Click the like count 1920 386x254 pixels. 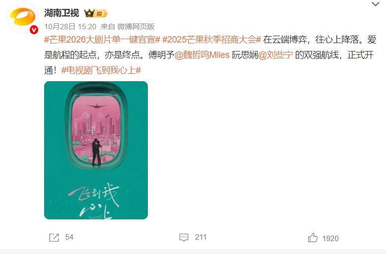[x=330, y=238]
